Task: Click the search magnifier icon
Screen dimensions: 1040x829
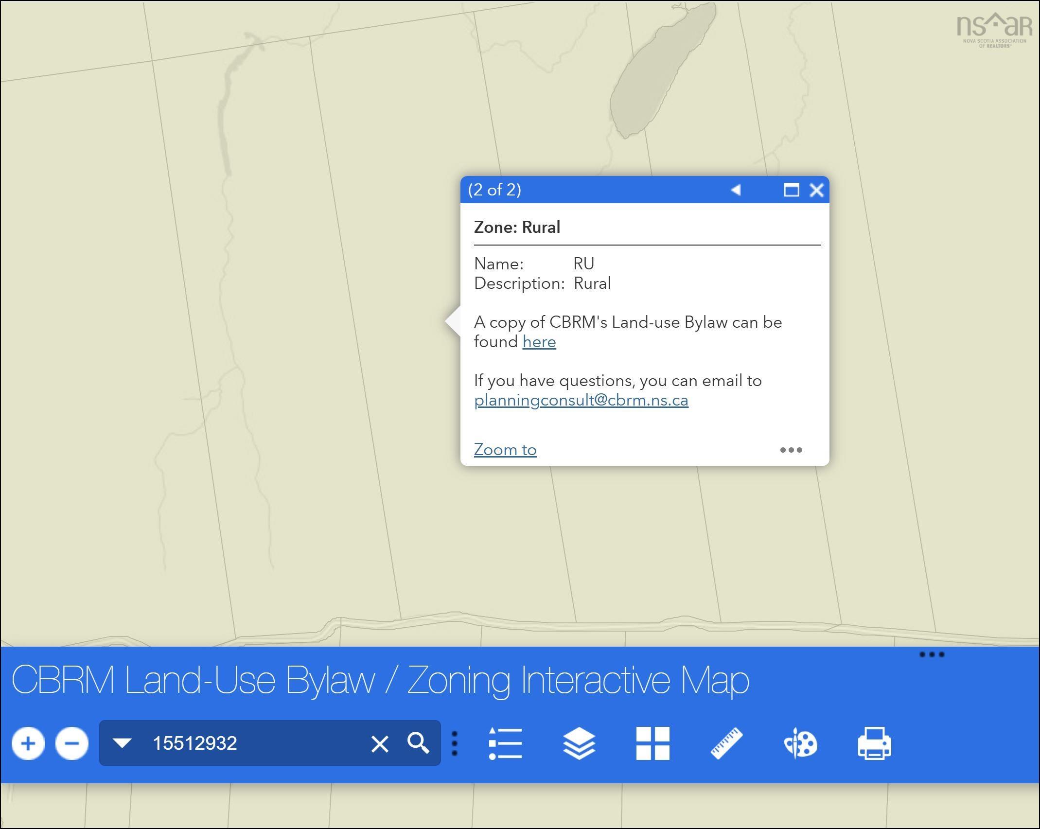Action: (418, 743)
